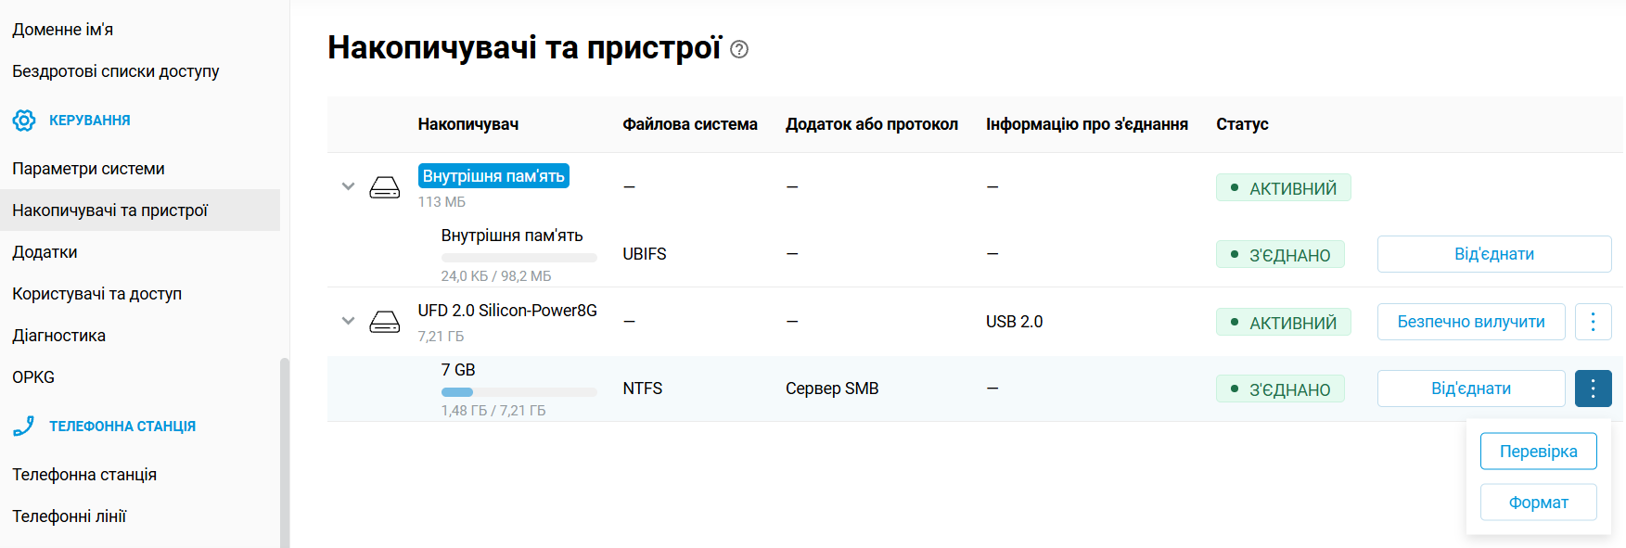Open Користувачі та доступ page
Viewport: 1626px width, 548px height.
point(97,294)
